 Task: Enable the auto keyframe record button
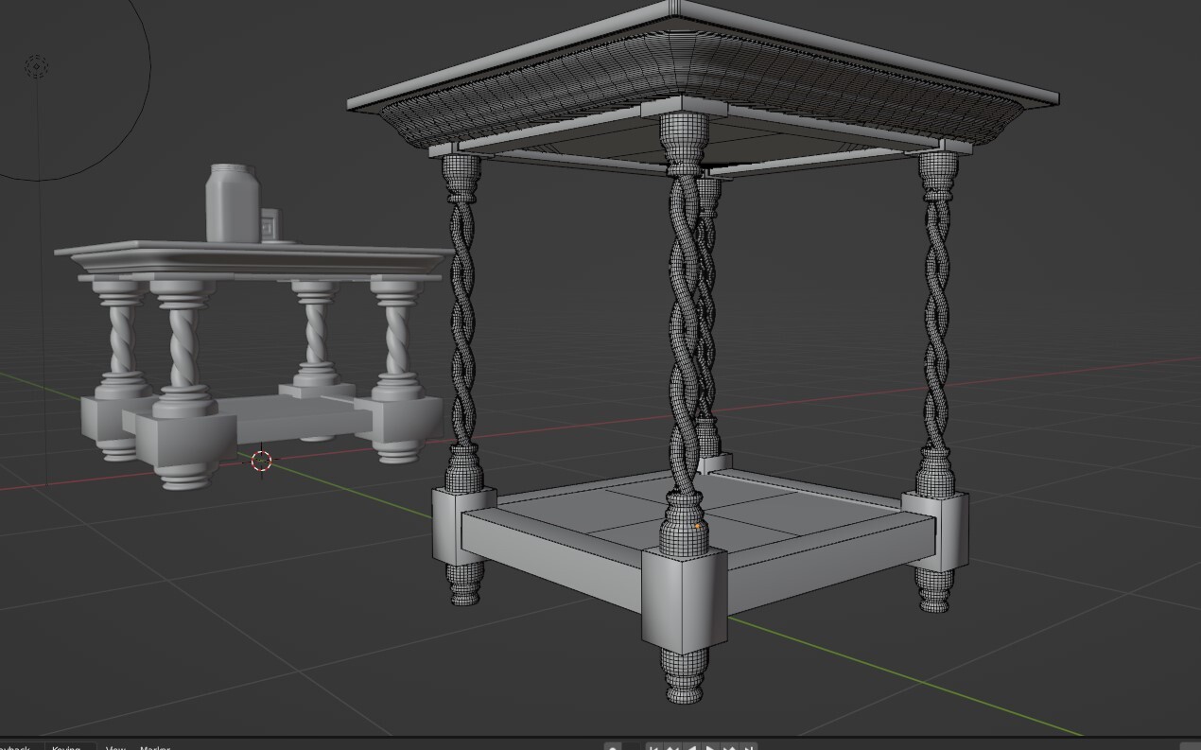click(x=615, y=747)
